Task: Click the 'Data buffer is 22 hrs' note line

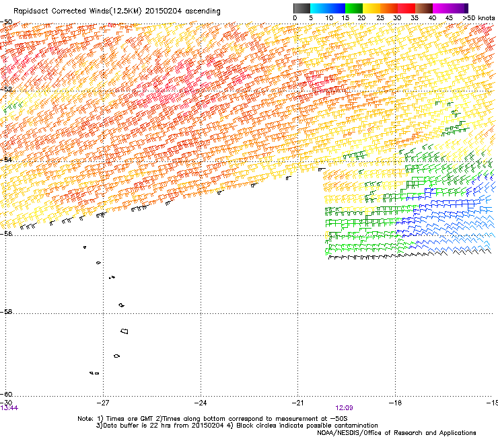Action: 237,426
